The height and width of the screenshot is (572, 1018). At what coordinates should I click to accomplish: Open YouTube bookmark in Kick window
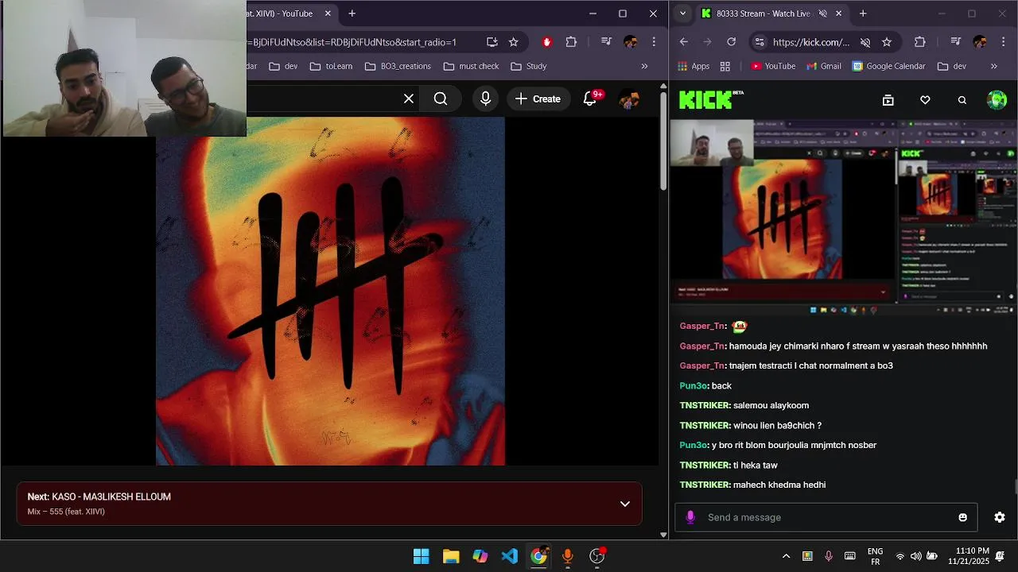click(773, 66)
